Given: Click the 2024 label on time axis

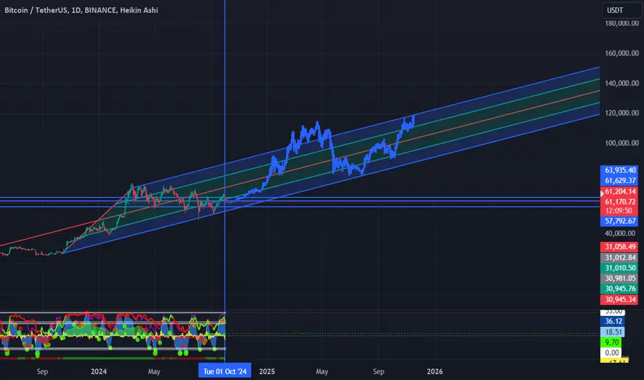Looking at the screenshot, I should [x=99, y=372].
